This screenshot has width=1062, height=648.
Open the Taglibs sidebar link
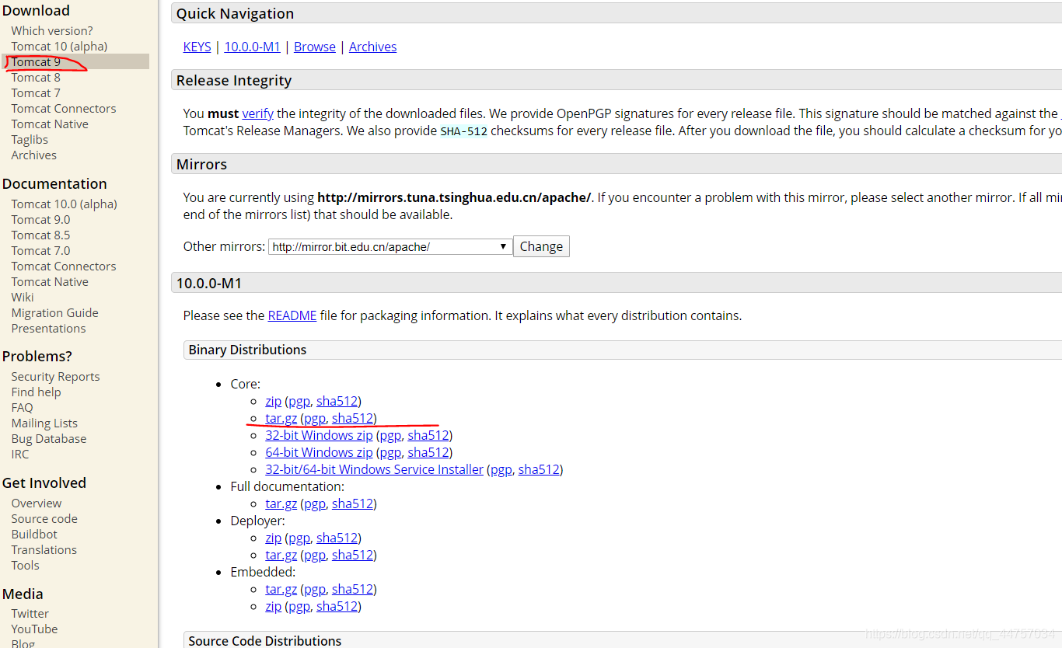[x=30, y=140]
